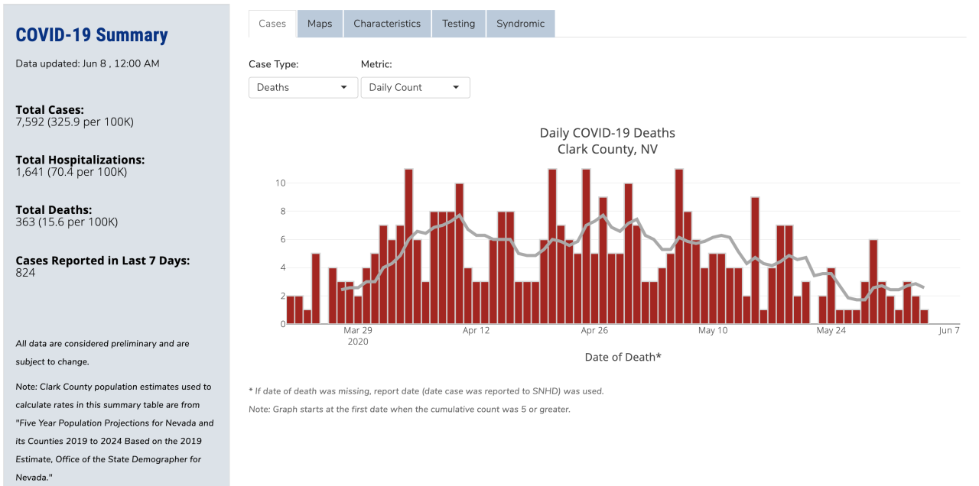Image resolution: width=979 pixels, height=486 pixels.
Task: Click the value '7,592 (325.9 per 100K)'
Action: pyautogui.click(x=75, y=122)
